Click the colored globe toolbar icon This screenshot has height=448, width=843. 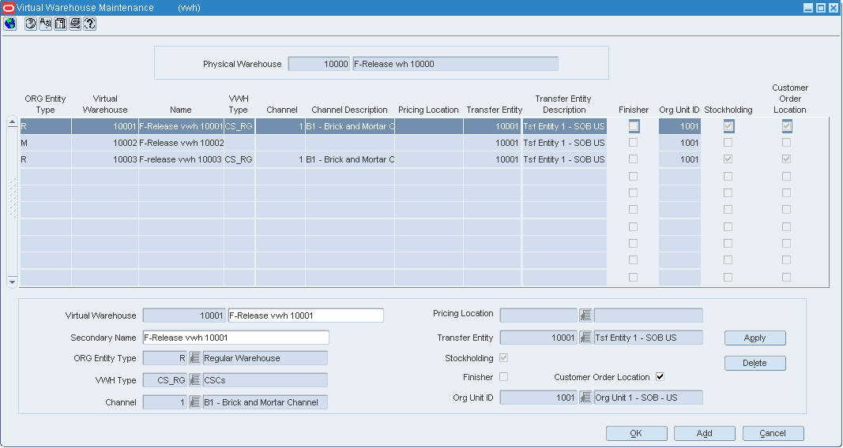coord(9,24)
